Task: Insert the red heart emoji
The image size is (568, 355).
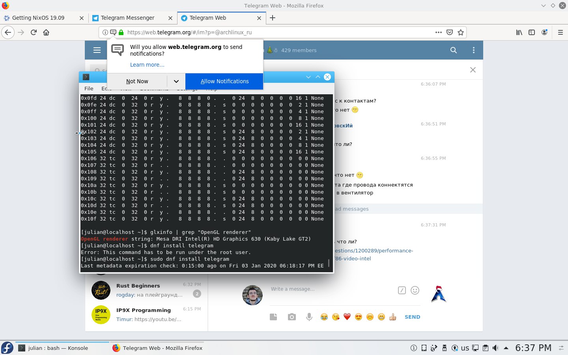Action: tap(347, 317)
